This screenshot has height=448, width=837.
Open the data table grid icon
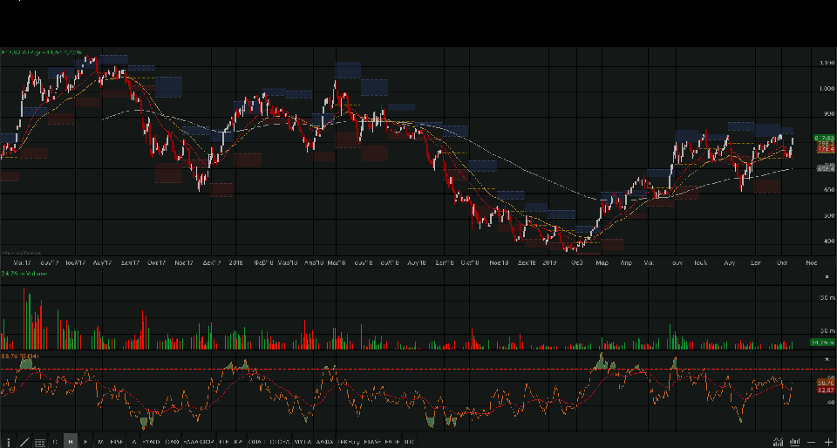point(39,442)
